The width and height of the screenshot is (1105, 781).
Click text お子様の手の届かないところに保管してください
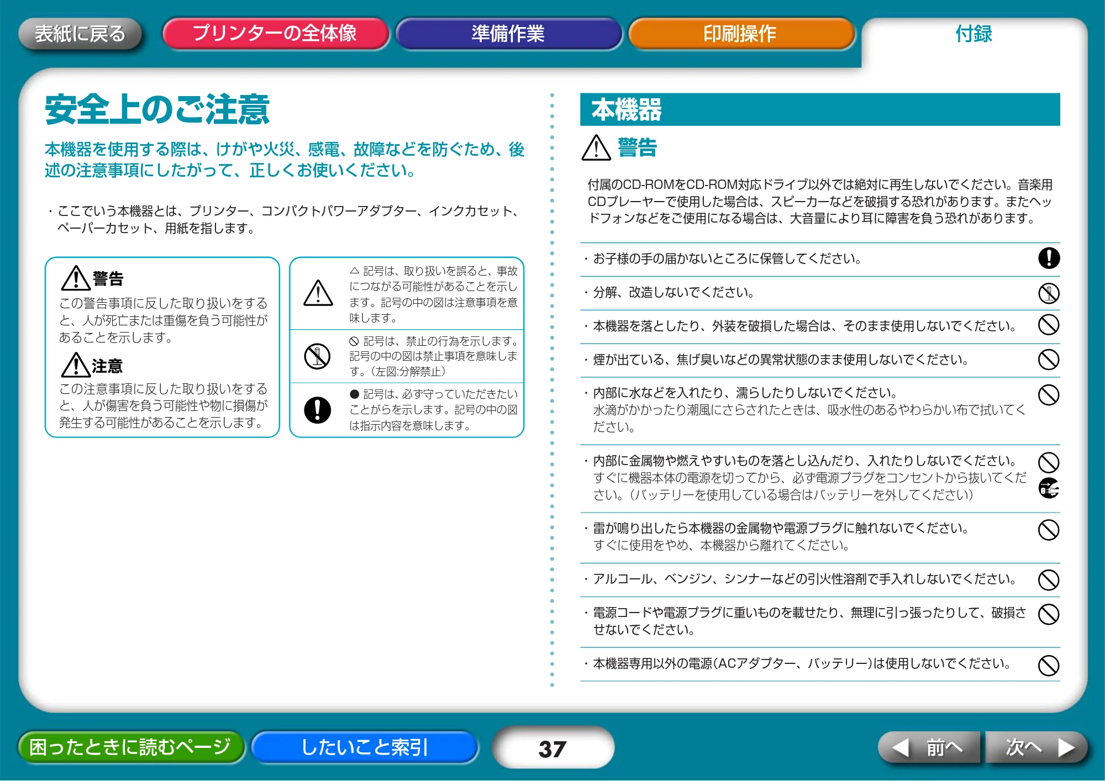[727, 258]
